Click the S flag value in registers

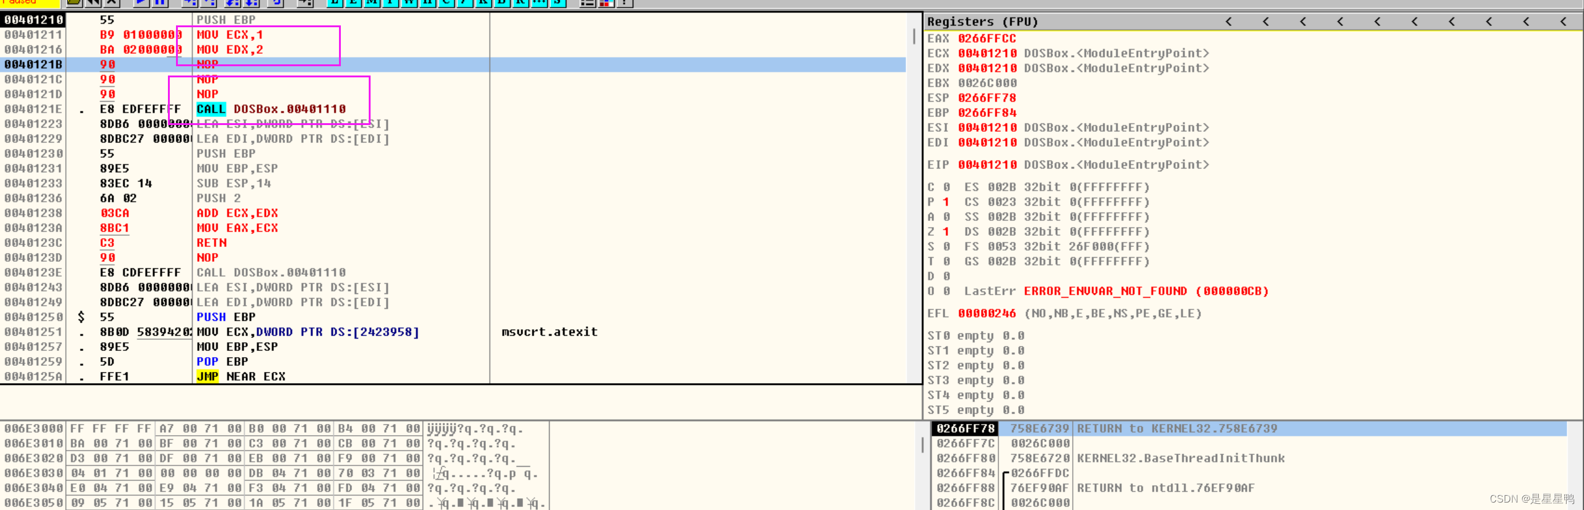(946, 246)
